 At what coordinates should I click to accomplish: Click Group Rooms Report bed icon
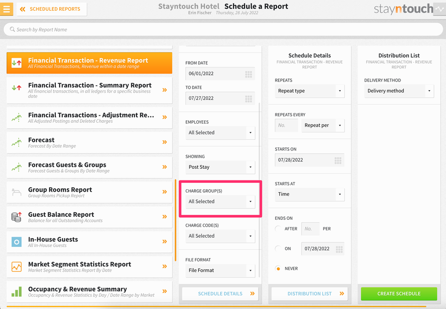(16, 192)
